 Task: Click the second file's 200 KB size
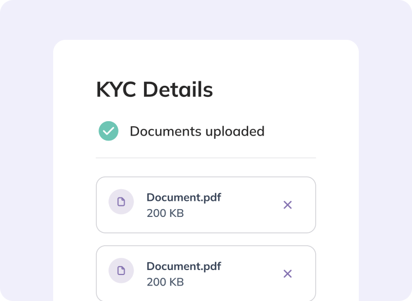165,282
